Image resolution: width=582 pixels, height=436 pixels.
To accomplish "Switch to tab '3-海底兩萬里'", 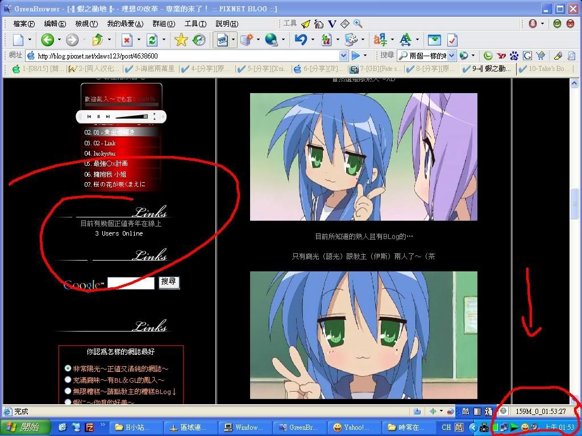I will pos(150,69).
